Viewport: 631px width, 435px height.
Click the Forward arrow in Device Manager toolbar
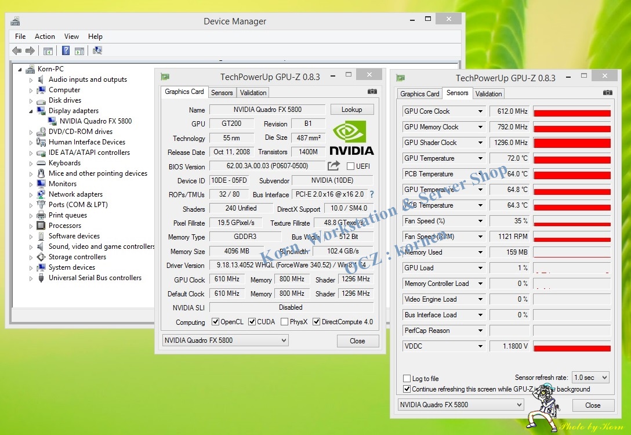(x=30, y=50)
